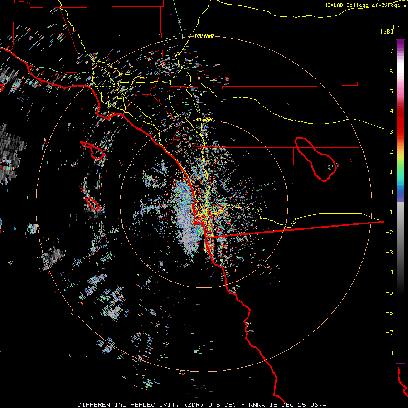Viewport: 408px width, 408px height.
Task: Click the -2 value on the color scale
Action: 389,232
